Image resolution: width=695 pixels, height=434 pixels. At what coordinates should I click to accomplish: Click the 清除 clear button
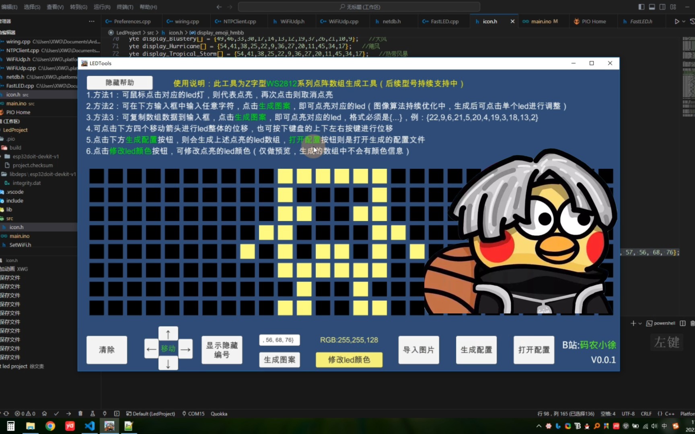point(107,350)
